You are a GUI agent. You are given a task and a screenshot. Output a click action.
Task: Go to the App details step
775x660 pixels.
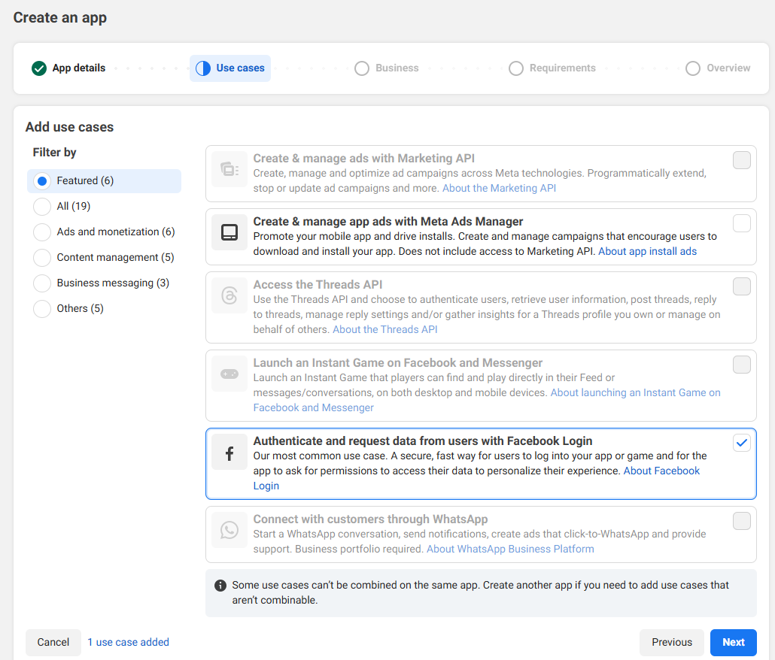coord(68,68)
